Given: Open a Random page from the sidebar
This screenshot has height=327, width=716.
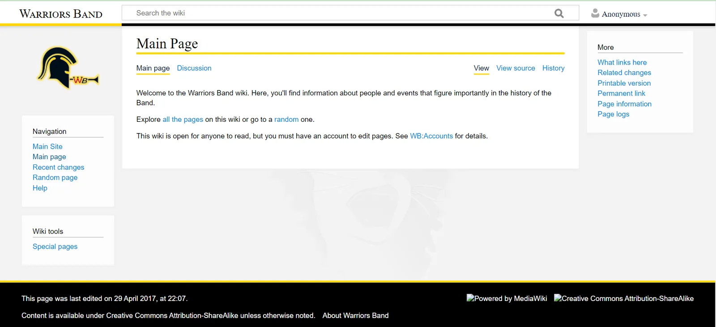Looking at the screenshot, I should pos(55,177).
